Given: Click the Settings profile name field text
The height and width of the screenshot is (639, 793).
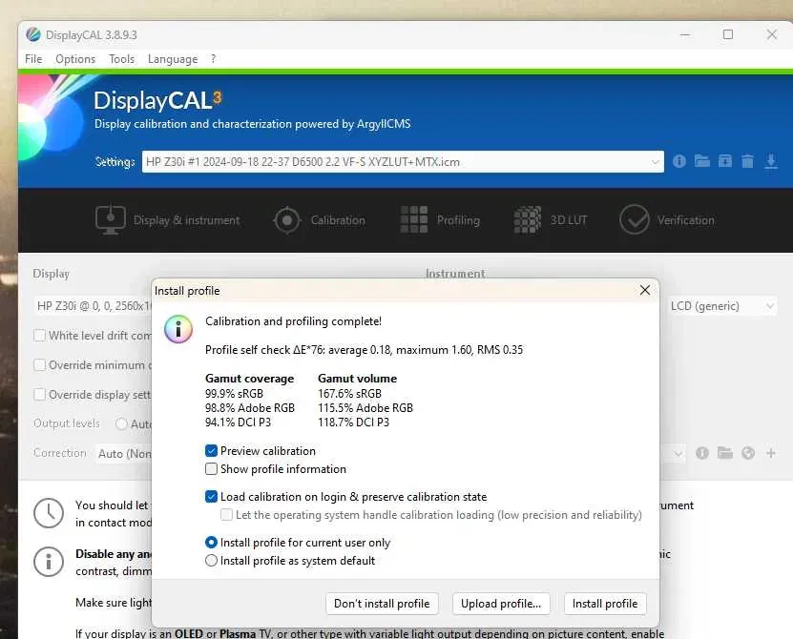Looking at the screenshot, I should pos(303,162).
